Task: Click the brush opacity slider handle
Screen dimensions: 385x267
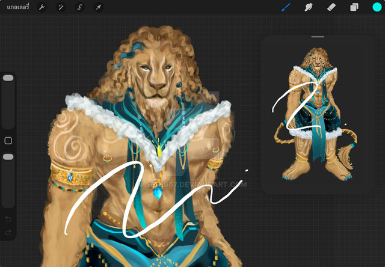Action: 8,157
